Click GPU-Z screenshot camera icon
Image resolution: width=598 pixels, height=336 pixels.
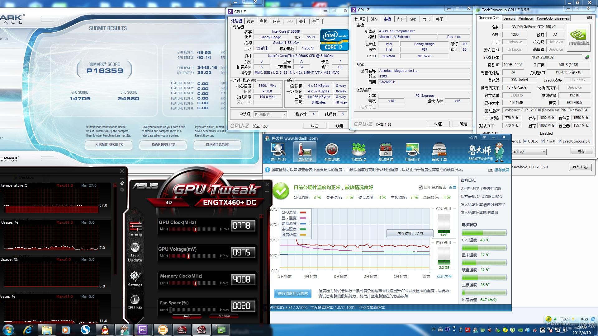click(x=589, y=18)
